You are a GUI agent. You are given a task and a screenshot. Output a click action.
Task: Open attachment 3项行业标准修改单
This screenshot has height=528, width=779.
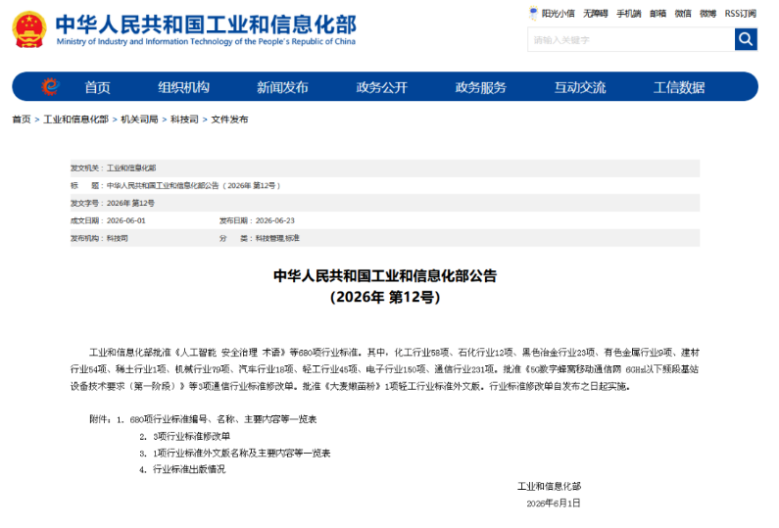(x=191, y=436)
